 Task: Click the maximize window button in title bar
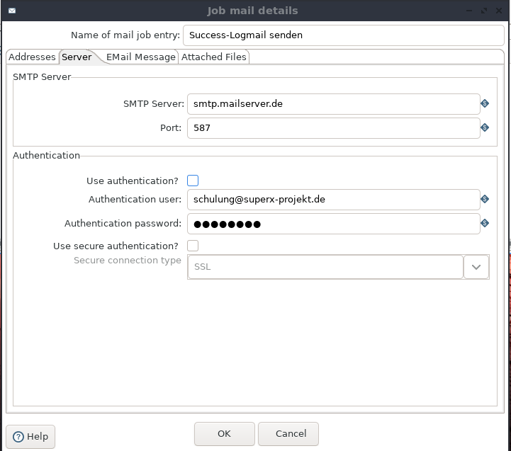click(x=484, y=11)
